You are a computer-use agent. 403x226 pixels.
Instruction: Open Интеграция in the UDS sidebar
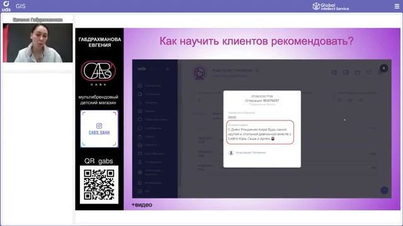tap(150, 183)
